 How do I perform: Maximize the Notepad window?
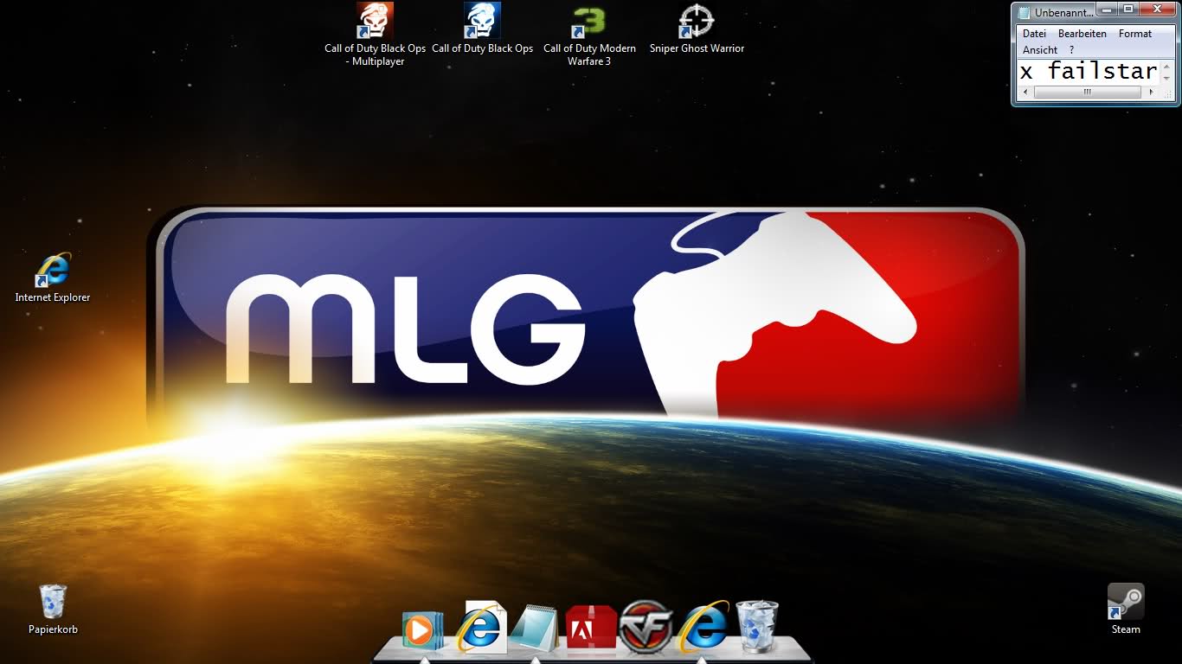point(1127,10)
